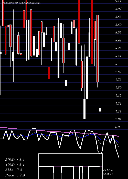Click the 5MA : 7.8 label
The height and width of the screenshot is (179, 128).
(14, 170)
